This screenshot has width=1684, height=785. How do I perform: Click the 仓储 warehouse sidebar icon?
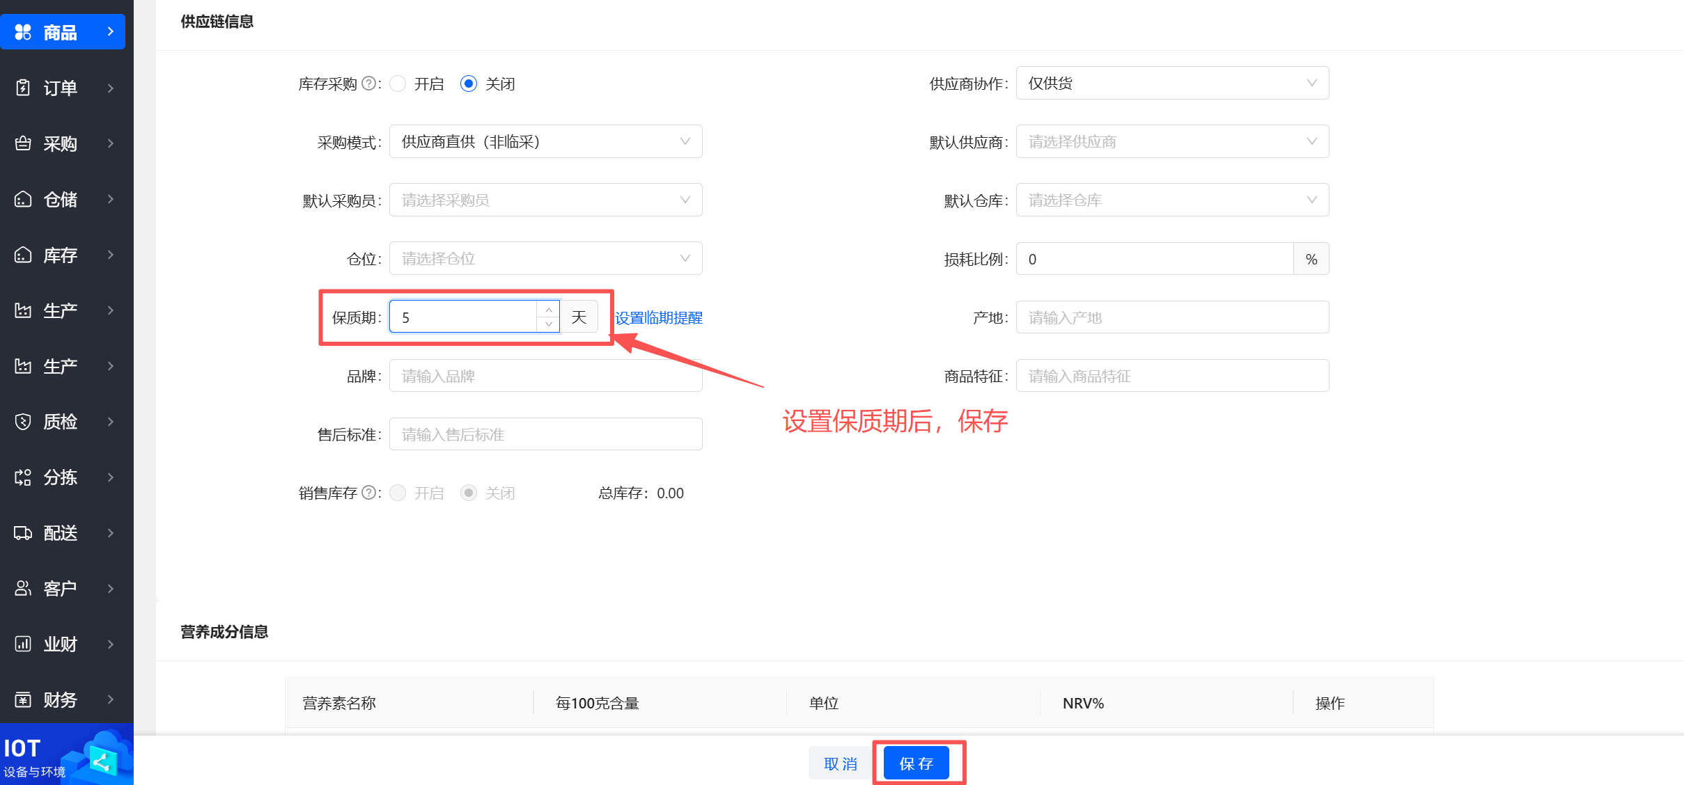pyautogui.click(x=23, y=199)
